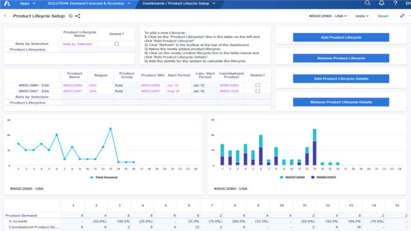Select Region USA cell in 4002C2060 row
Screen dimensions: 411x231
(101, 85)
